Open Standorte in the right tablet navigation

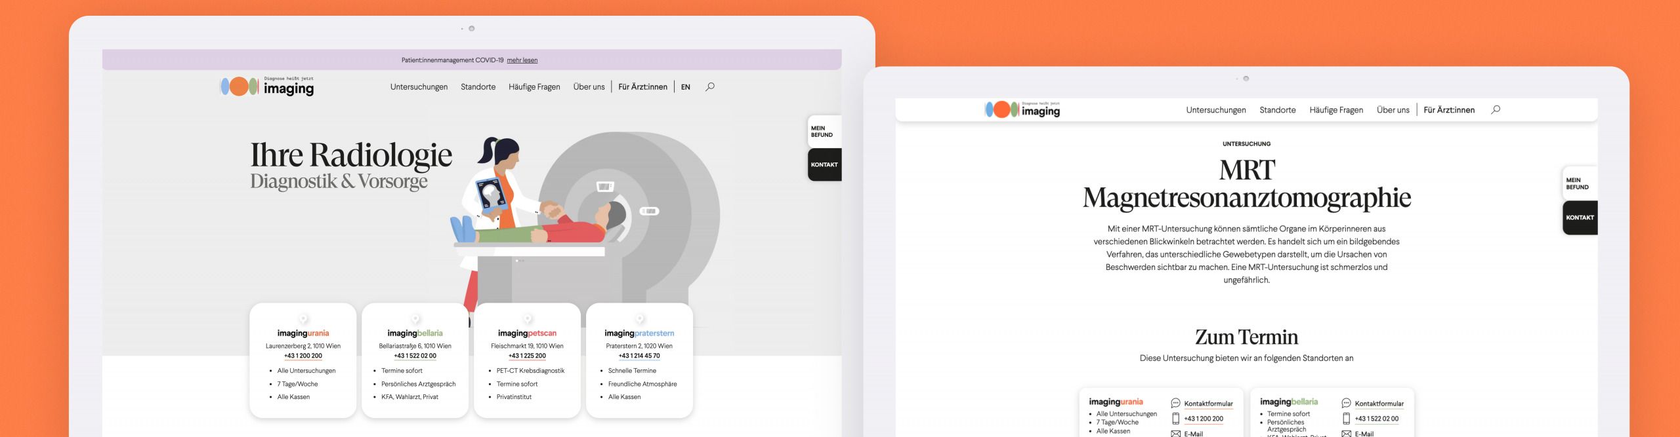pyautogui.click(x=1277, y=110)
